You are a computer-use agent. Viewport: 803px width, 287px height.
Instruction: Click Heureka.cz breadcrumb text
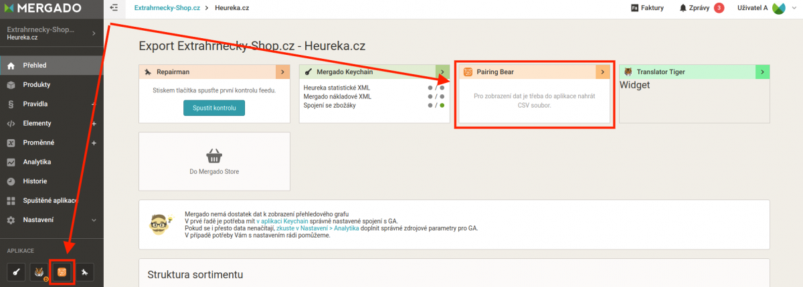[232, 8]
